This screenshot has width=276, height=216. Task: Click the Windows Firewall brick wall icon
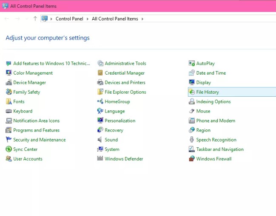pyautogui.click(x=191, y=158)
